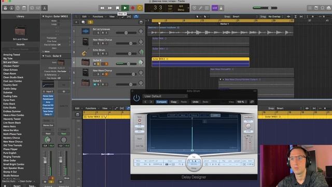Select the highlighted yellow Guitar region on track four
Screen dimensions: 332x187
pos(201,62)
